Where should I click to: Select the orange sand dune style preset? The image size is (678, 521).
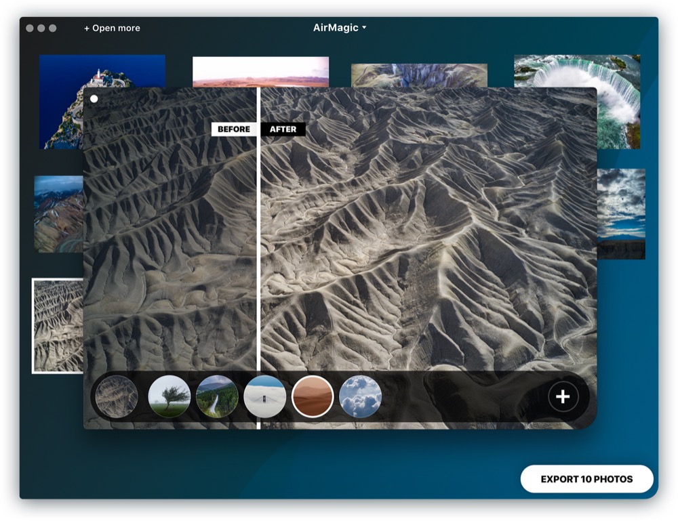pos(313,396)
